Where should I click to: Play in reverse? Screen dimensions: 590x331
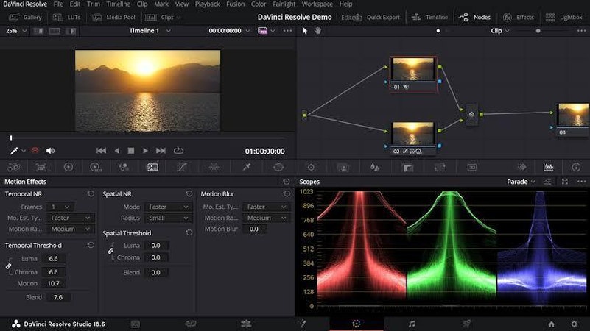click(116, 151)
